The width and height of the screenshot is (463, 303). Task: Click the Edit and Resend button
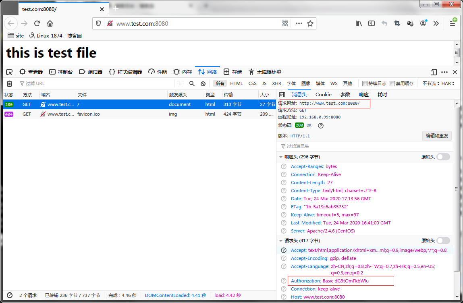click(437, 136)
